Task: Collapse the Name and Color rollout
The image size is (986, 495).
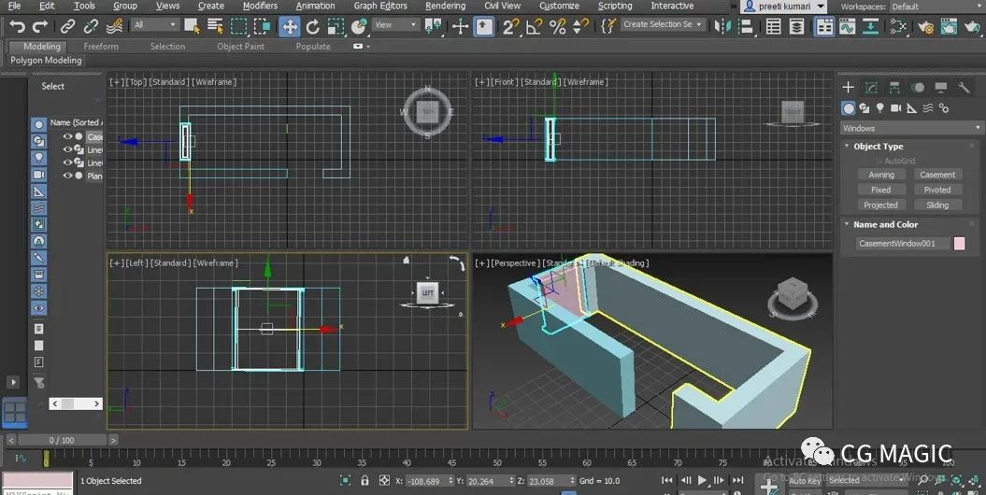Action: tap(885, 224)
